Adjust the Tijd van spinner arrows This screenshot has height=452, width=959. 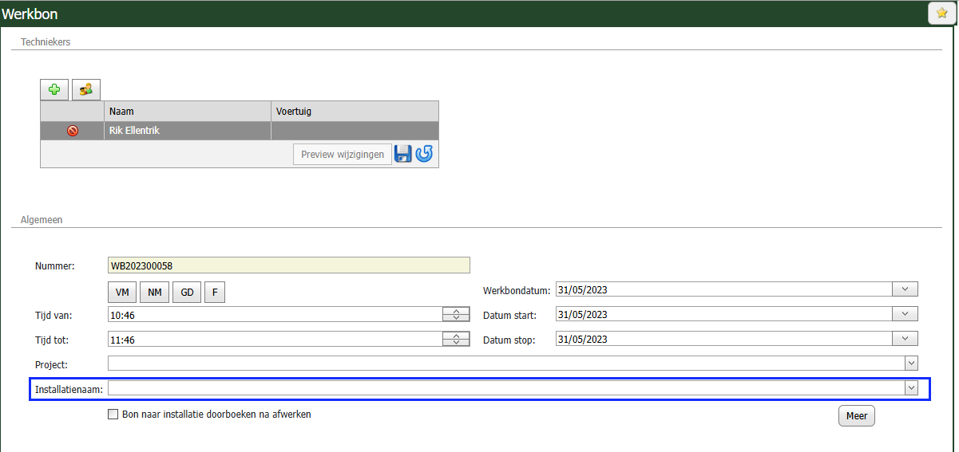pos(456,315)
